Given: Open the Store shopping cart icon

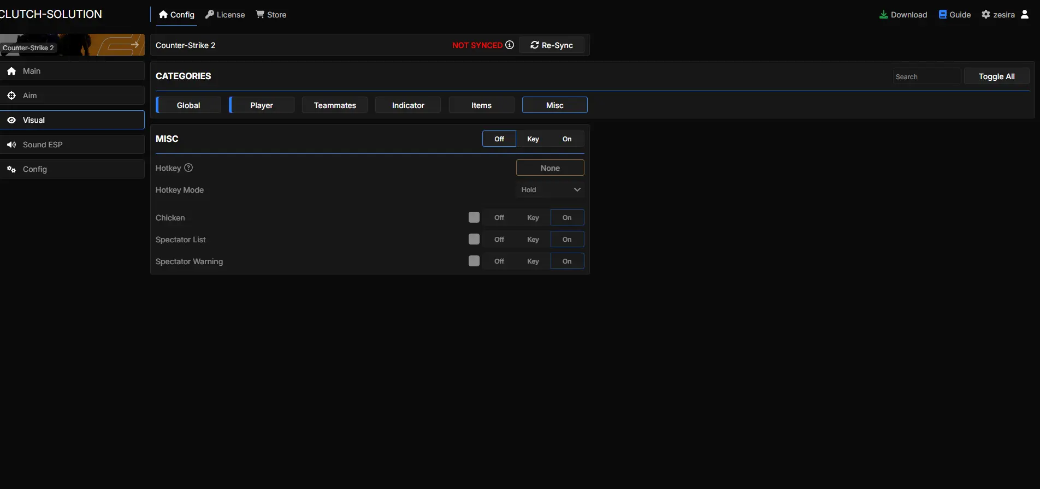Looking at the screenshot, I should click(260, 15).
